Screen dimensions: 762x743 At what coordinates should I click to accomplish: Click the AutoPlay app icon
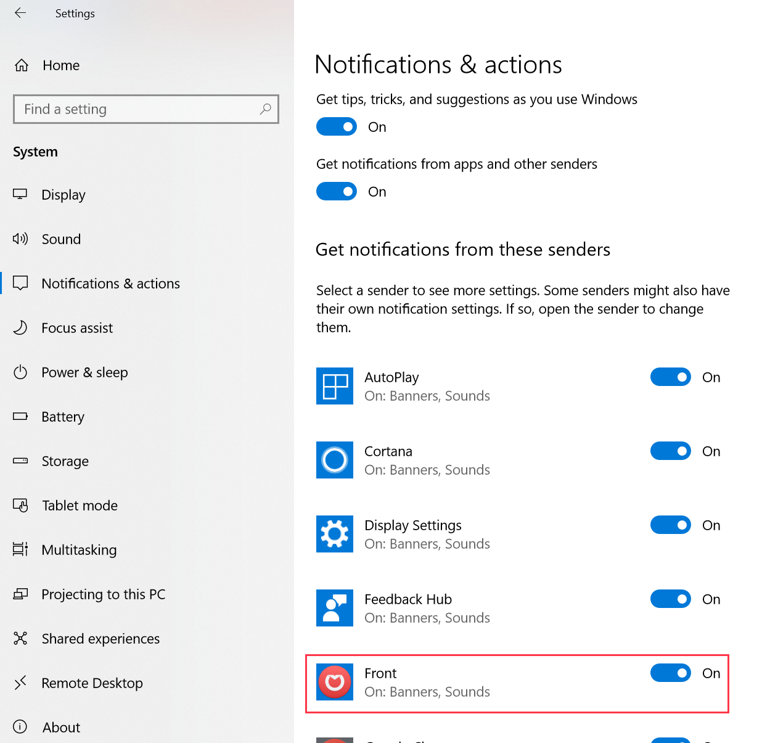click(x=335, y=386)
